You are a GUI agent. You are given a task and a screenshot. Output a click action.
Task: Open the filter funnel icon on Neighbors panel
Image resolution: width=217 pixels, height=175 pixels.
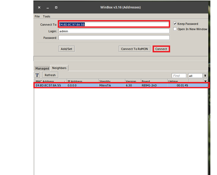tap(37, 75)
